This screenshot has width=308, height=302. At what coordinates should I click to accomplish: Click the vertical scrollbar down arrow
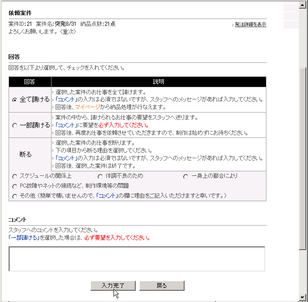point(303,297)
